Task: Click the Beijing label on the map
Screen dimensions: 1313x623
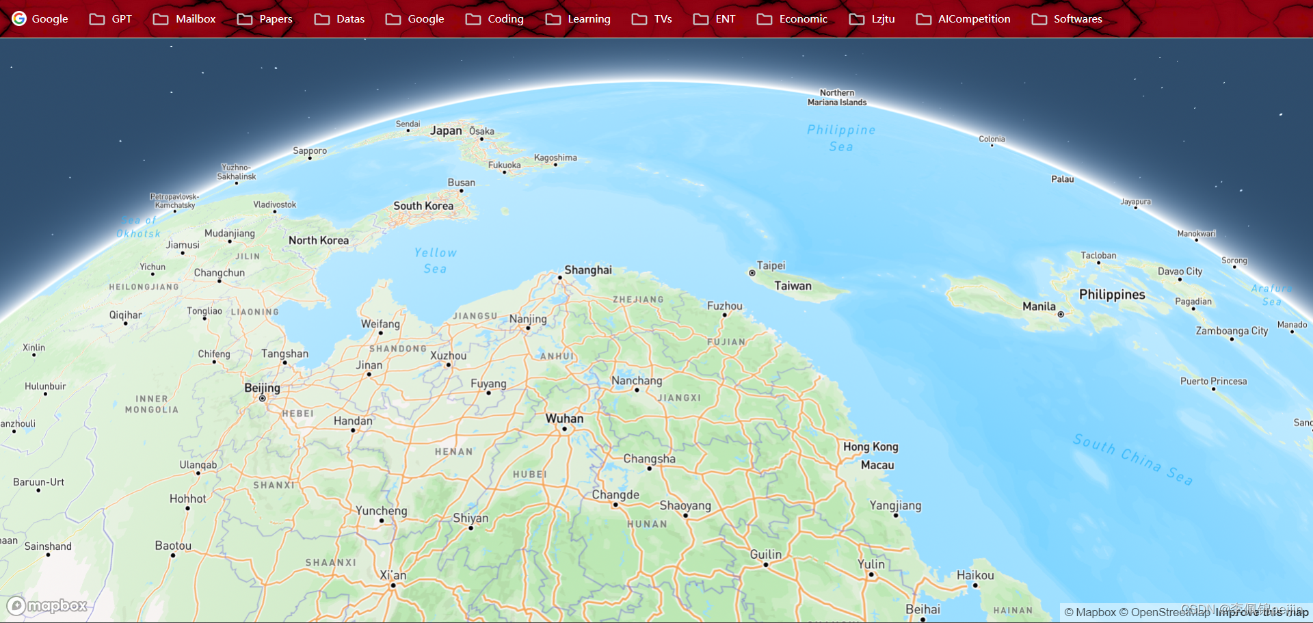Action: tap(262, 388)
